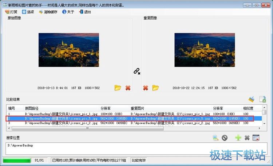Select result row 3 jisuxz_pic_2.jpg

134,123
